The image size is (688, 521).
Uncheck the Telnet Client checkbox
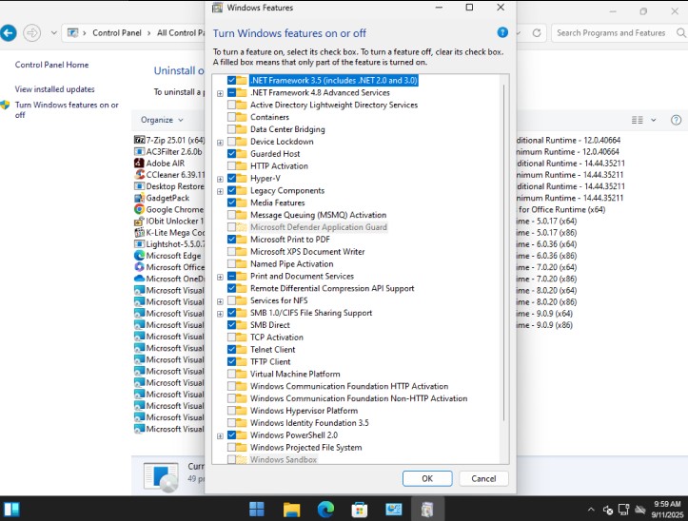coord(231,350)
